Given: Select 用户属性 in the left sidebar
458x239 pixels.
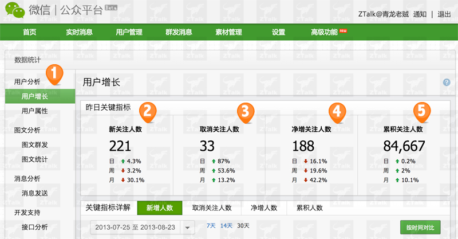Looking at the screenshot, I should tap(34, 111).
